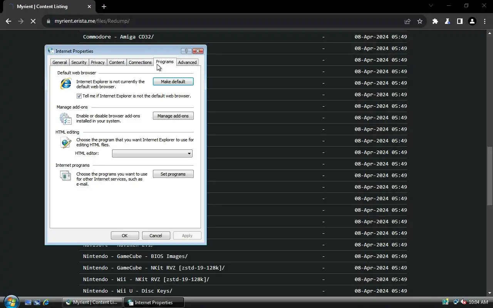
Task: Click the share page icon in the address bar
Action: [x=407, y=21]
